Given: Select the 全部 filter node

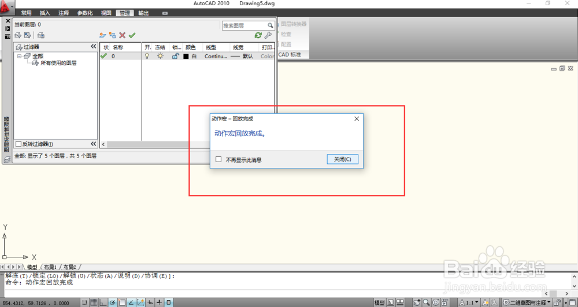Looking at the screenshot, I should tap(38, 56).
